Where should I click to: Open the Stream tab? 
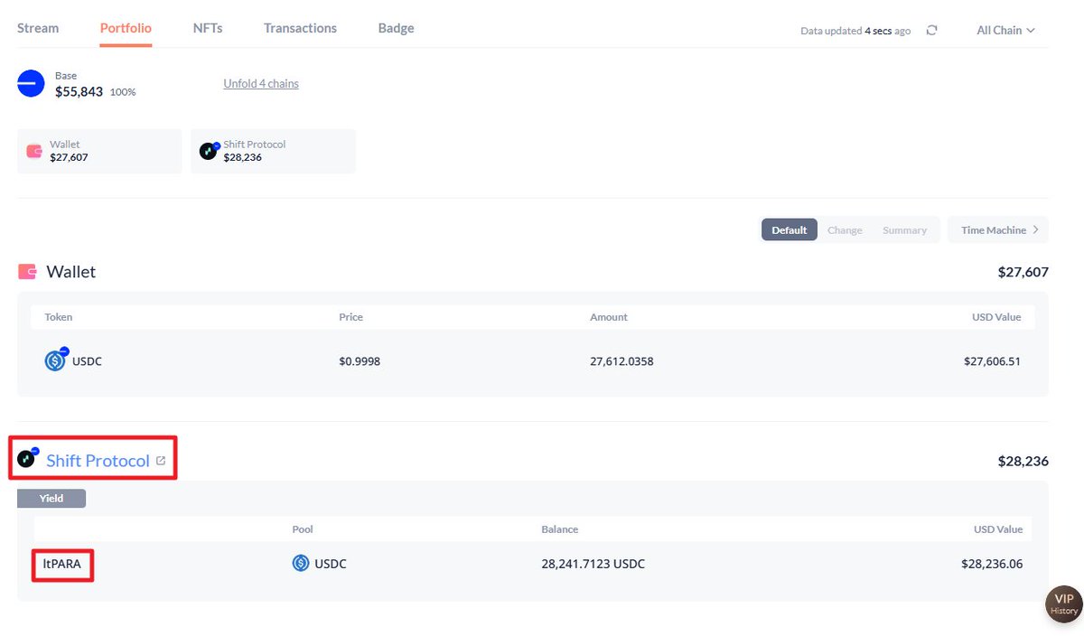(38, 28)
